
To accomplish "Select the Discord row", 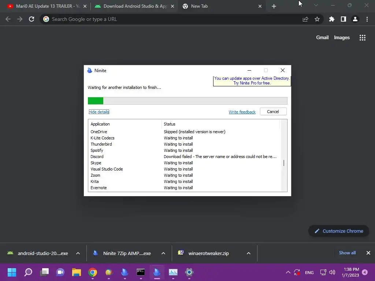I will 184,157.
